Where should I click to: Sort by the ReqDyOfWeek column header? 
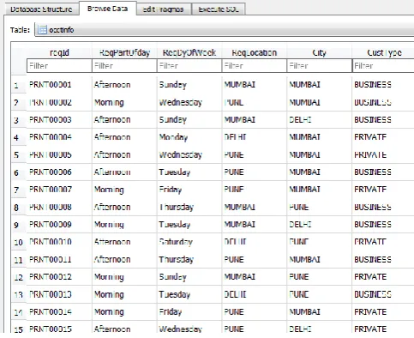[x=189, y=52]
